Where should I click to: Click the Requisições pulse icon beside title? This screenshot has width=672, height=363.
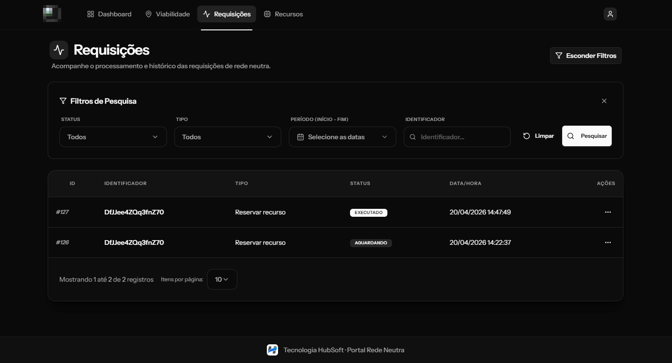click(x=59, y=50)
